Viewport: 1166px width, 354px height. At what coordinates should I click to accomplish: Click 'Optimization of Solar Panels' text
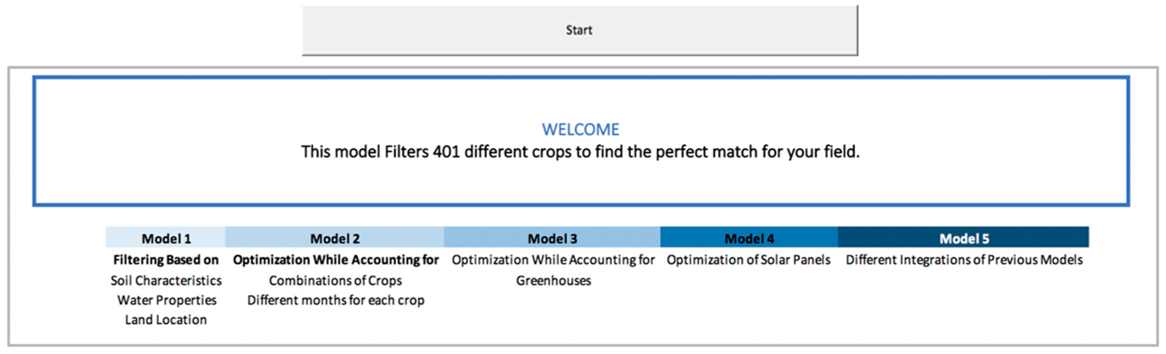(x=748, y=260)
